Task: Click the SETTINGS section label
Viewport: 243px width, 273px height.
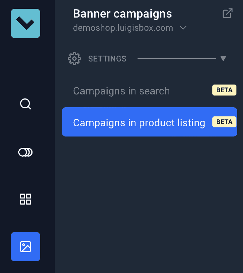Action: click(107, 59)
